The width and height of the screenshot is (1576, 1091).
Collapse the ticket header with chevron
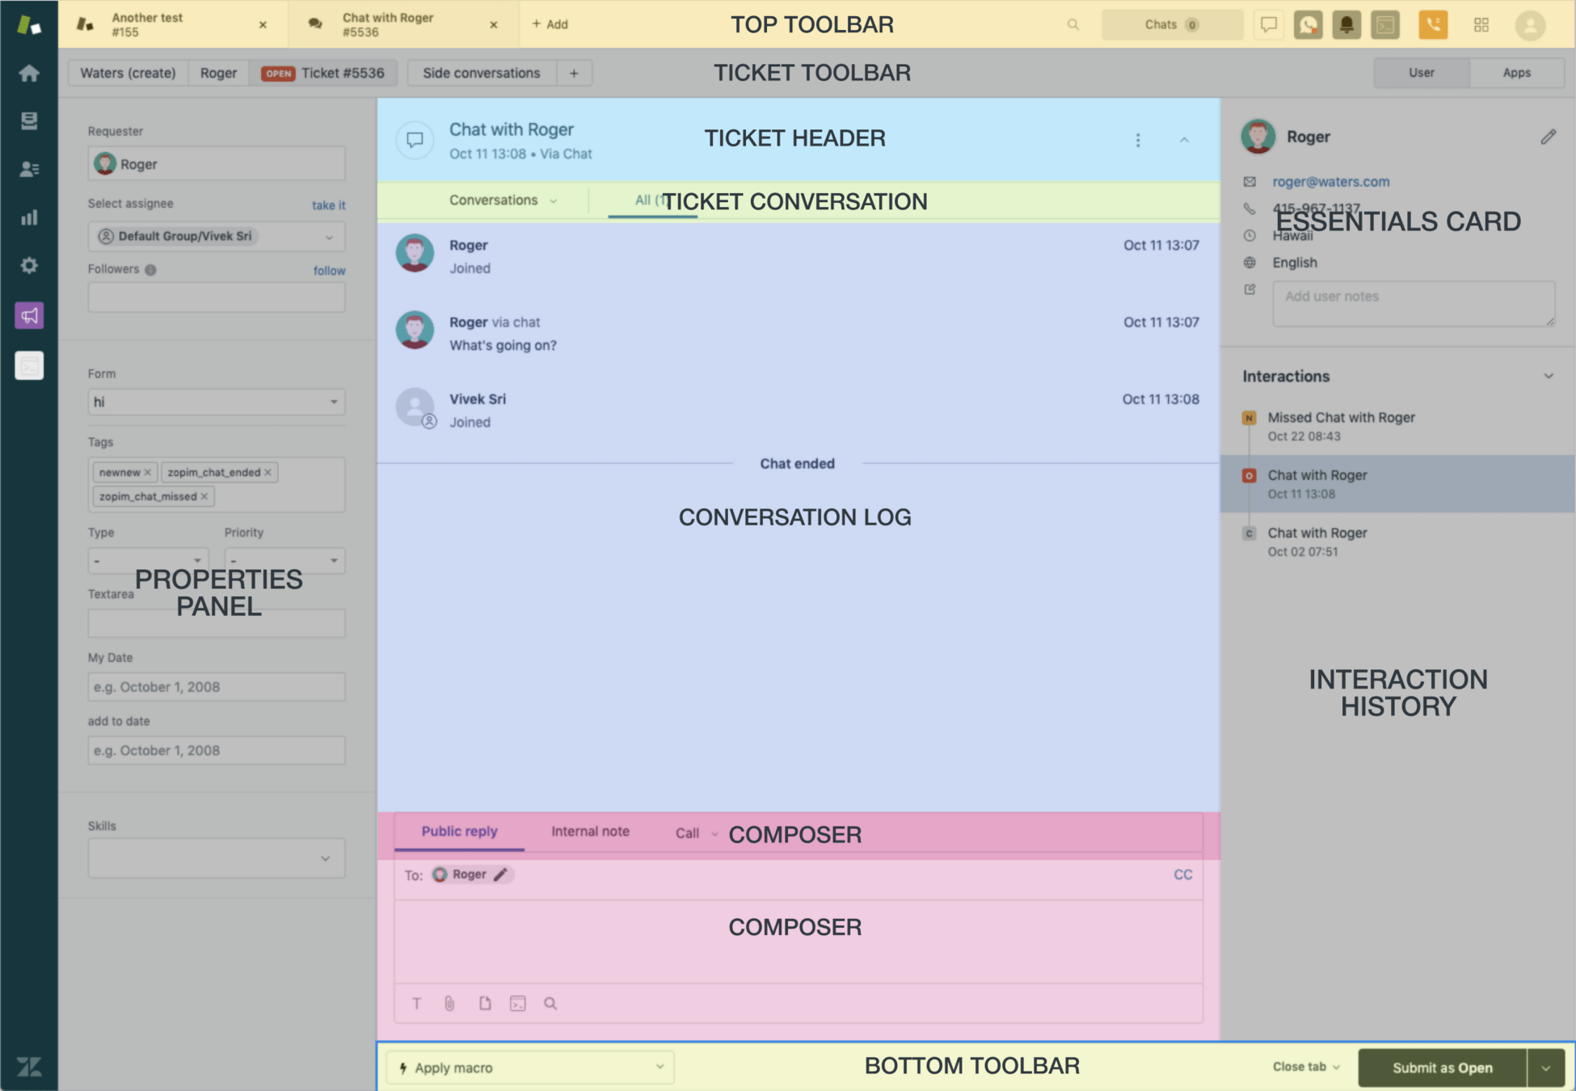(x=1184, y=141)
